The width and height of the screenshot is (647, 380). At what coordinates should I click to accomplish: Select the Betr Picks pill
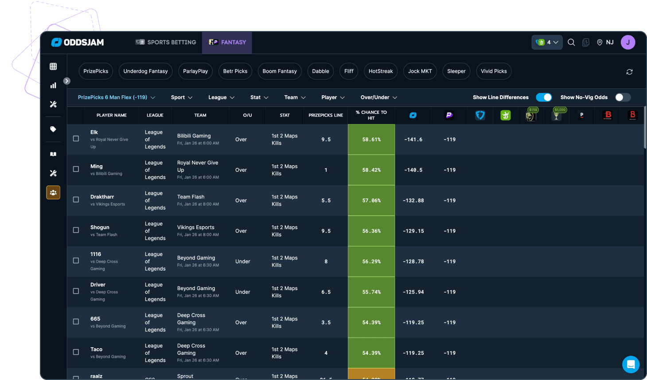(235, 71)
